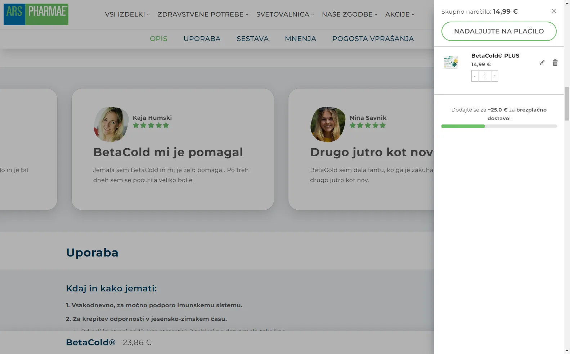Open the BetaCold® PLUS product link
The image size is (570, 354).
pyautogui.click(x=495, y=56)
